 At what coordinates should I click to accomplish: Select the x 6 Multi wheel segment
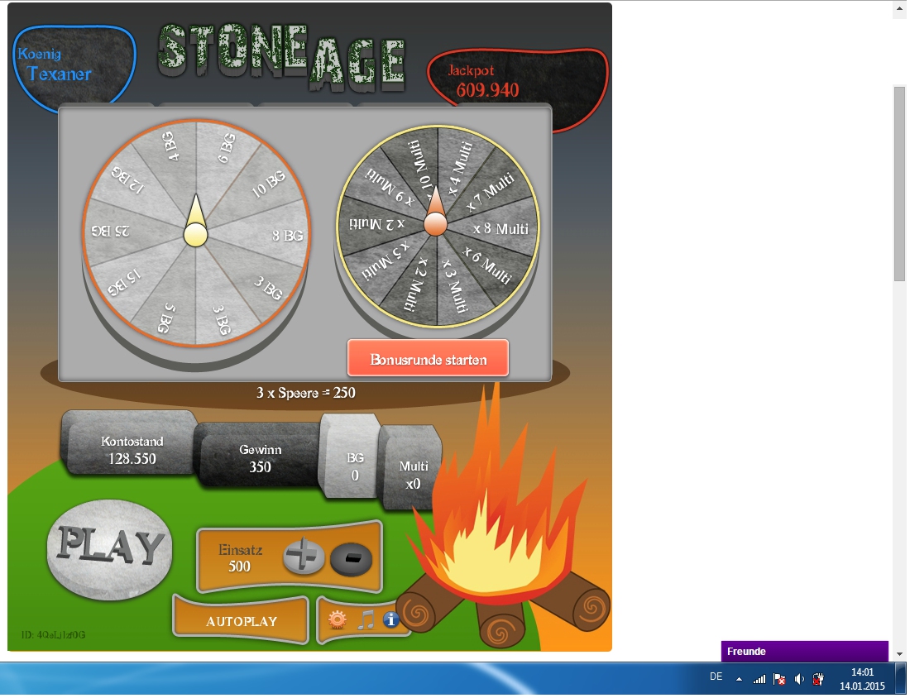487,265
